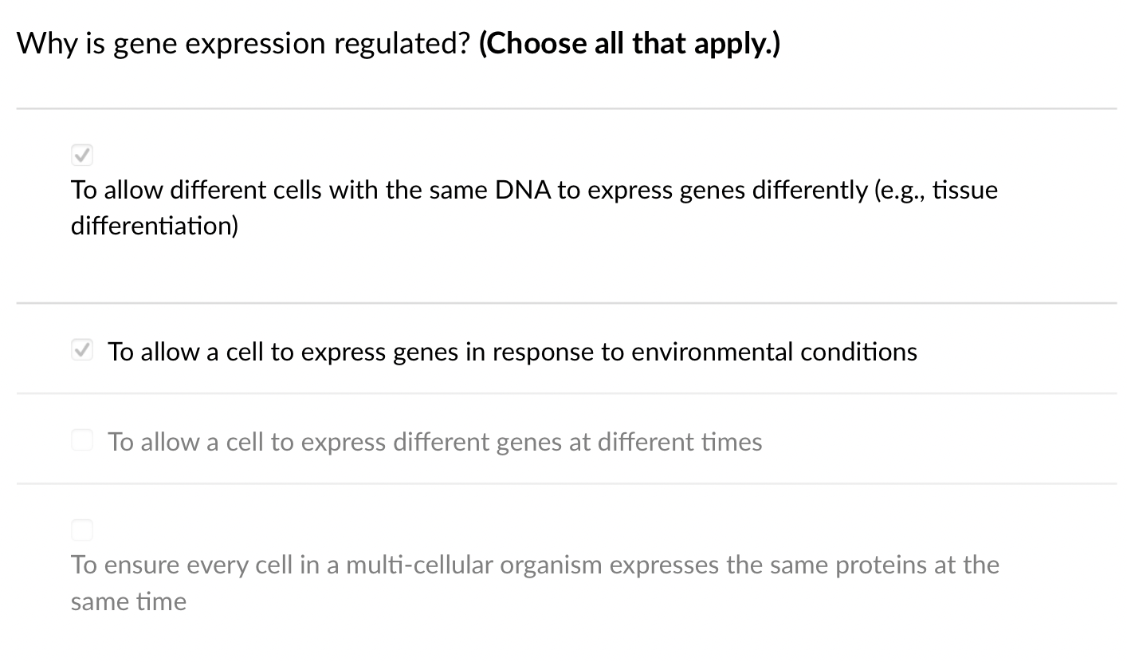The width and height of the screenshot is (1127, 662).
Task: Check the different genes at different times option
Action: coord(82,439)
